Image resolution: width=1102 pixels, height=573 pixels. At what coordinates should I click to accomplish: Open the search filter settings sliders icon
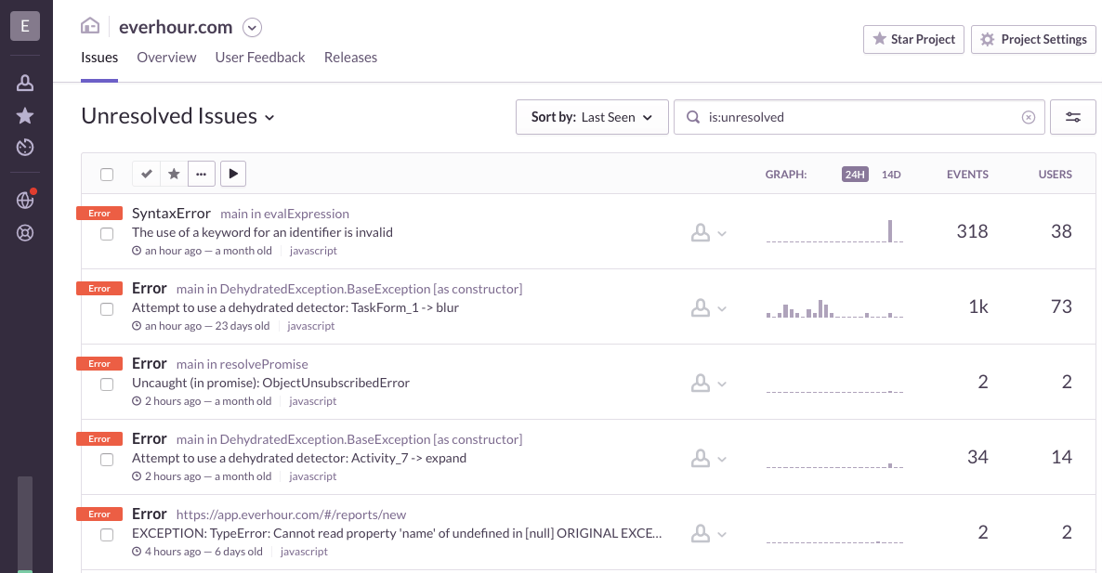(x=1072, y=118)
